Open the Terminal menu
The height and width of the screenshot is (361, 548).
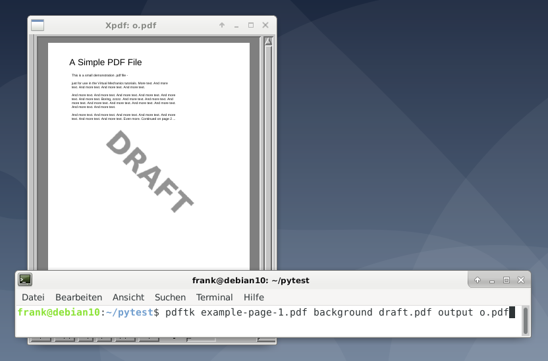coord(214,297)
